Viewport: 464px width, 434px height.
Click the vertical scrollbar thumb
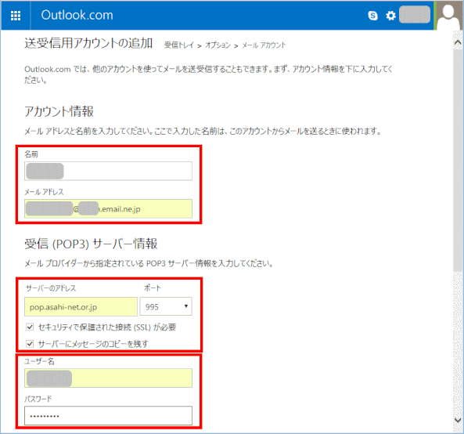[x=458, y=160]
